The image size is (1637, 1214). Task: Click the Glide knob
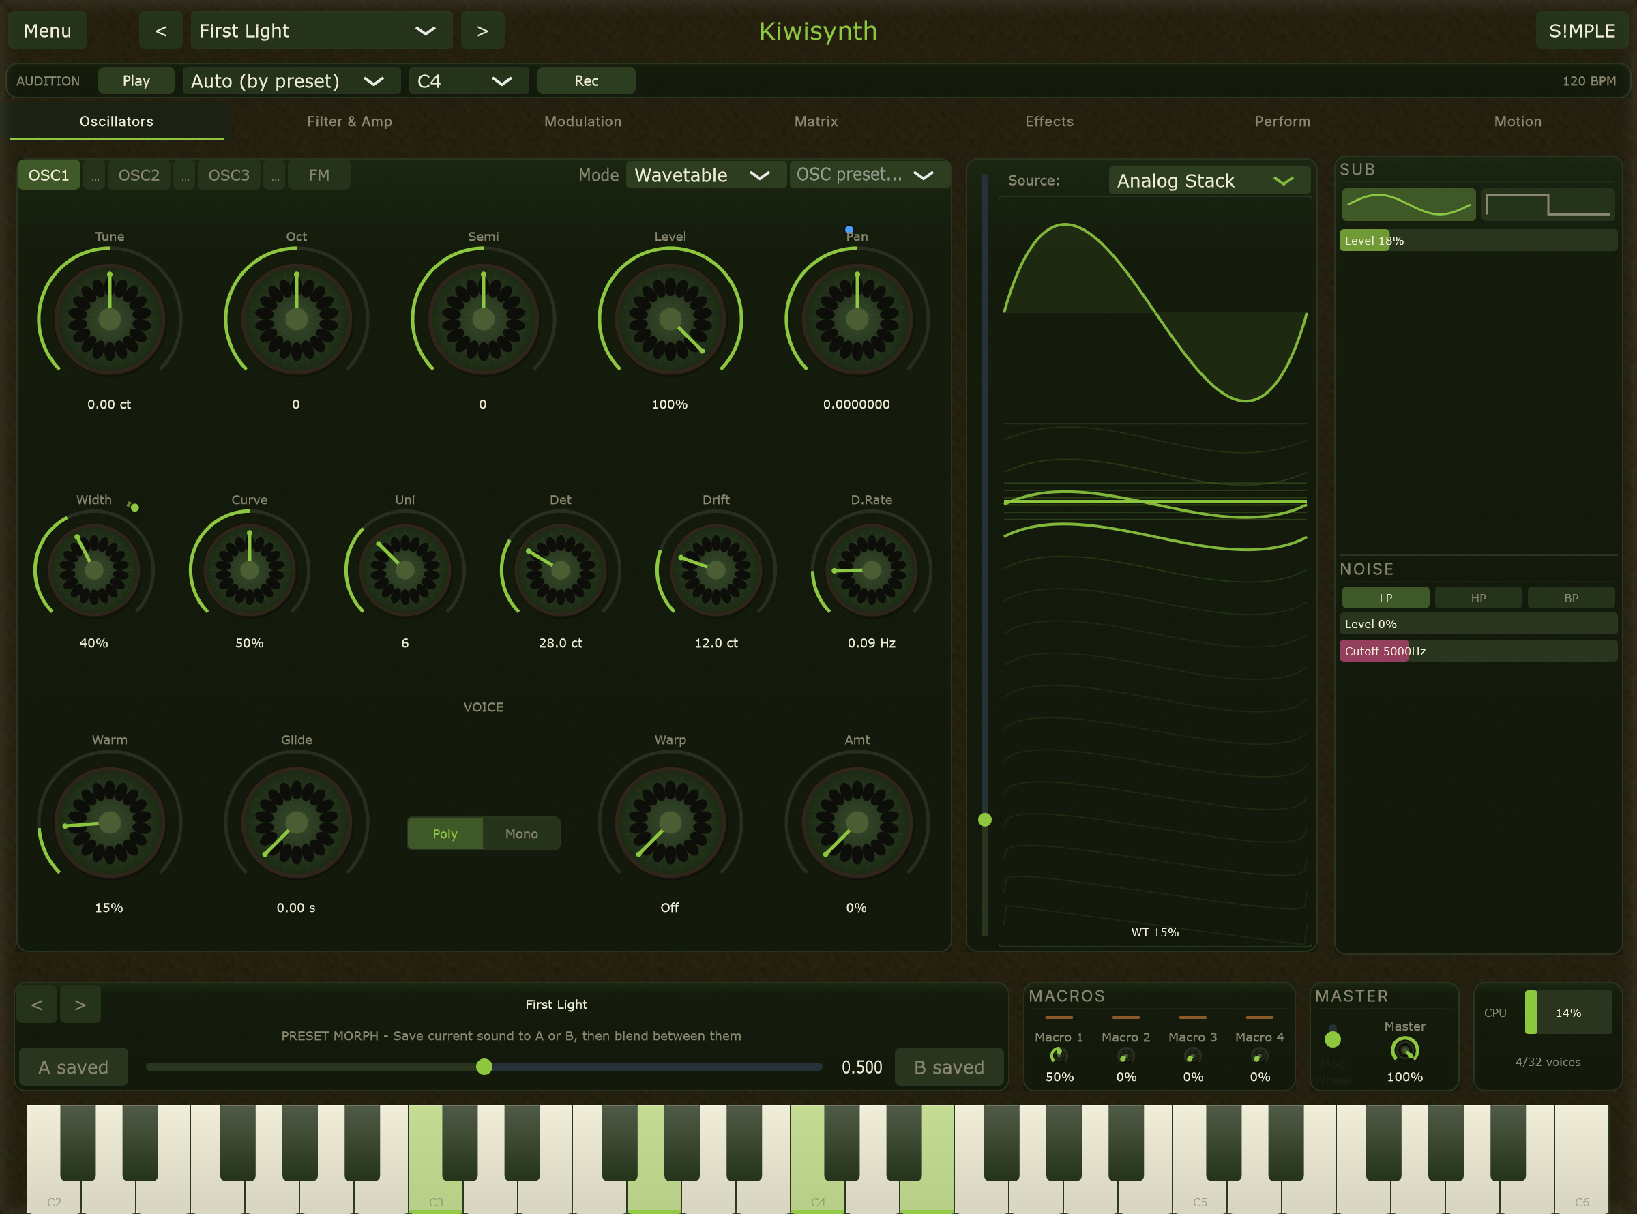(x=296, y=823)
